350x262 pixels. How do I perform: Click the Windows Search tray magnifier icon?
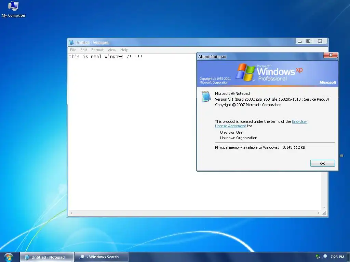click(325, 257)
